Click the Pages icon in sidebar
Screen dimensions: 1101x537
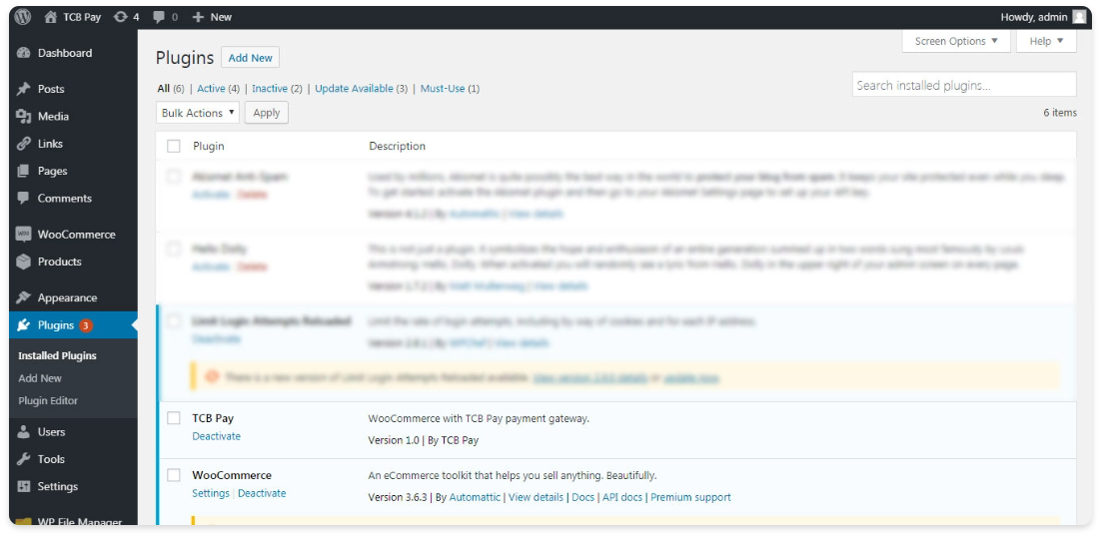pos(24,171)
